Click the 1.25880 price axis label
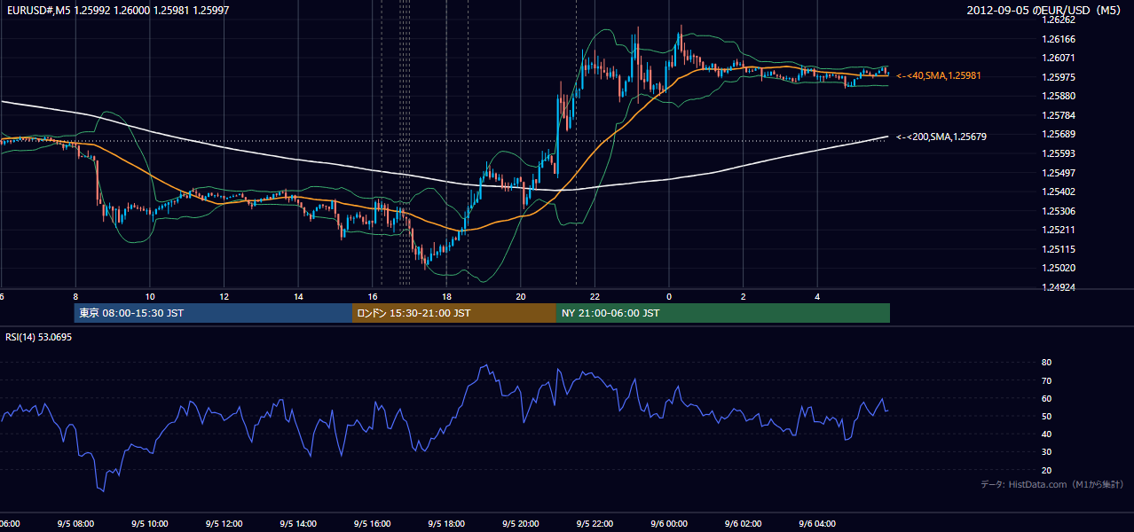Viewport: 1134px width, 532px height. pyautogui.click(x=1059, y=96)
